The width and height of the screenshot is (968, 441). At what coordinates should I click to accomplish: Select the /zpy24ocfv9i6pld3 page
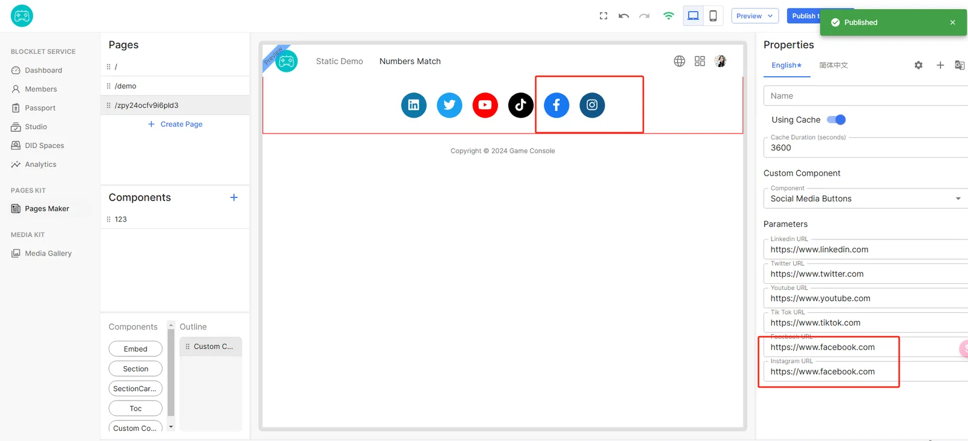click(175, 105)
